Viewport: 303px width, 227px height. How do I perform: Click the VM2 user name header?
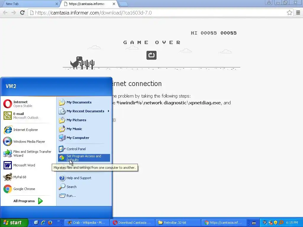[x=11, y=86]
